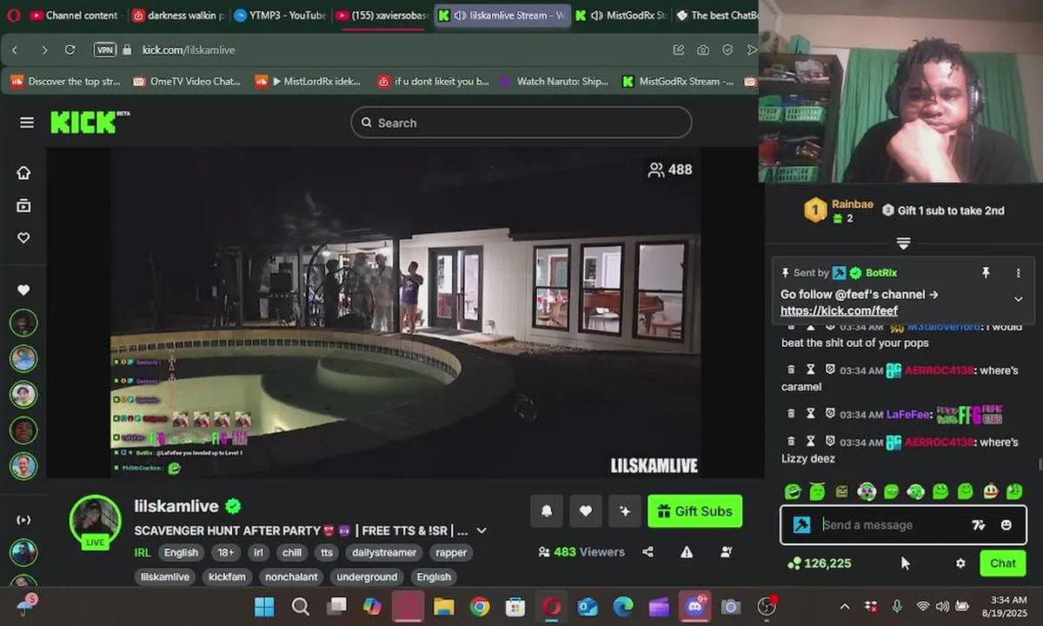
Task: Open the channel points 126,225 balance
Action: 820,563
